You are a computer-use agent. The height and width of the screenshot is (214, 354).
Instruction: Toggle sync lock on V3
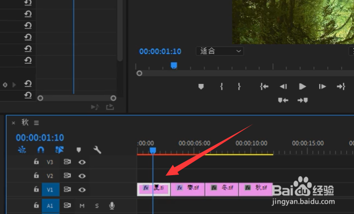tap(67, 162)
